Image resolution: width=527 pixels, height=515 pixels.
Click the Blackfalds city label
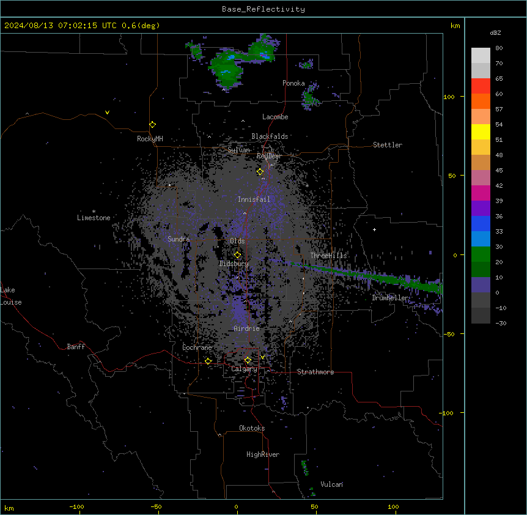coord(270,136)
